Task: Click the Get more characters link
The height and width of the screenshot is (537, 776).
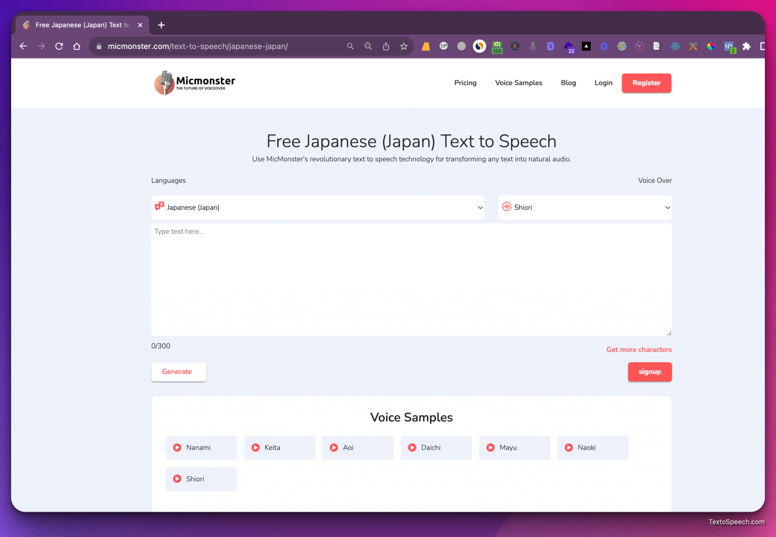Action: tap(639, 350)
